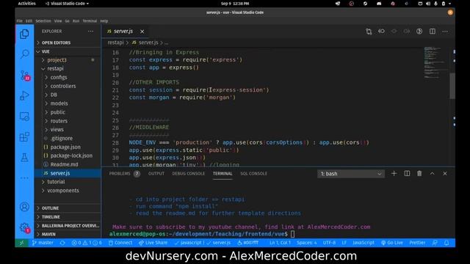Open Source Control view with badge
This screenshot has width=470, height=264.
pos(24,76)
